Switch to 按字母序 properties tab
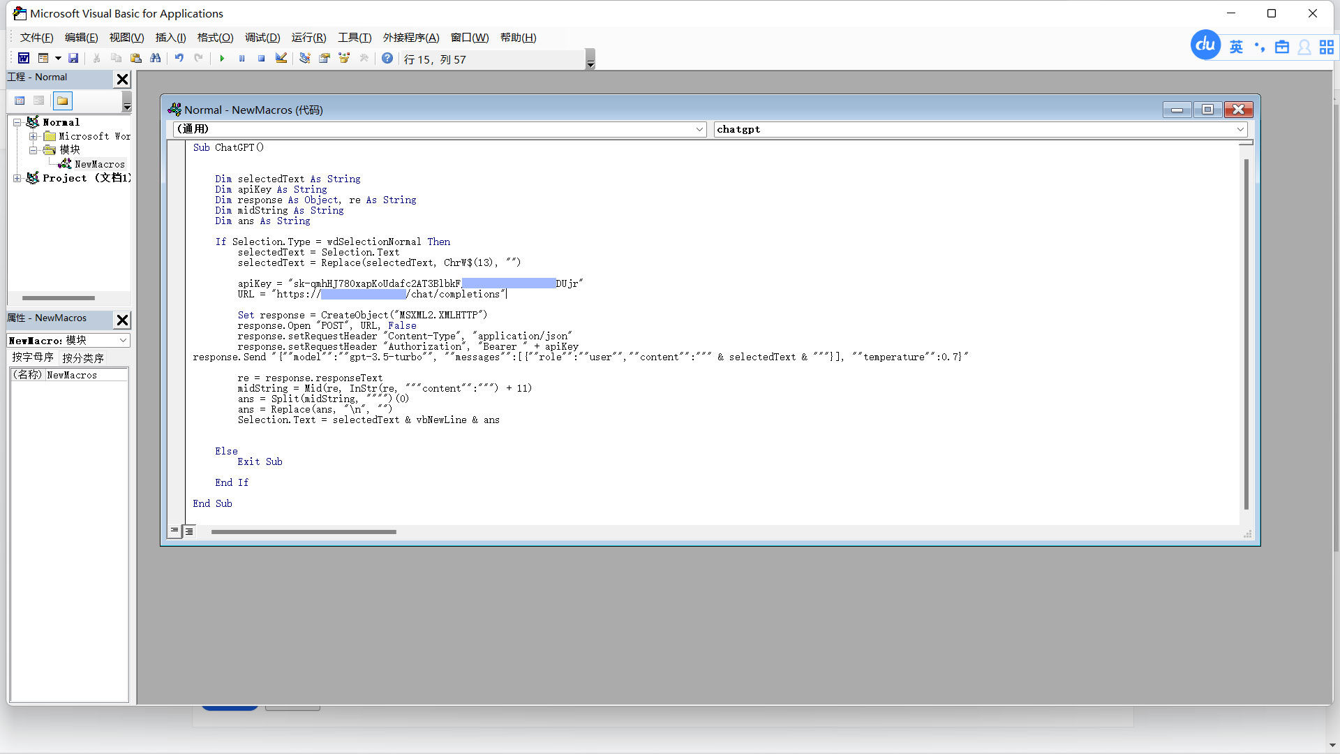Viewport: 1340px width, 754px height. pyautogui.click(x=33, y=357)
